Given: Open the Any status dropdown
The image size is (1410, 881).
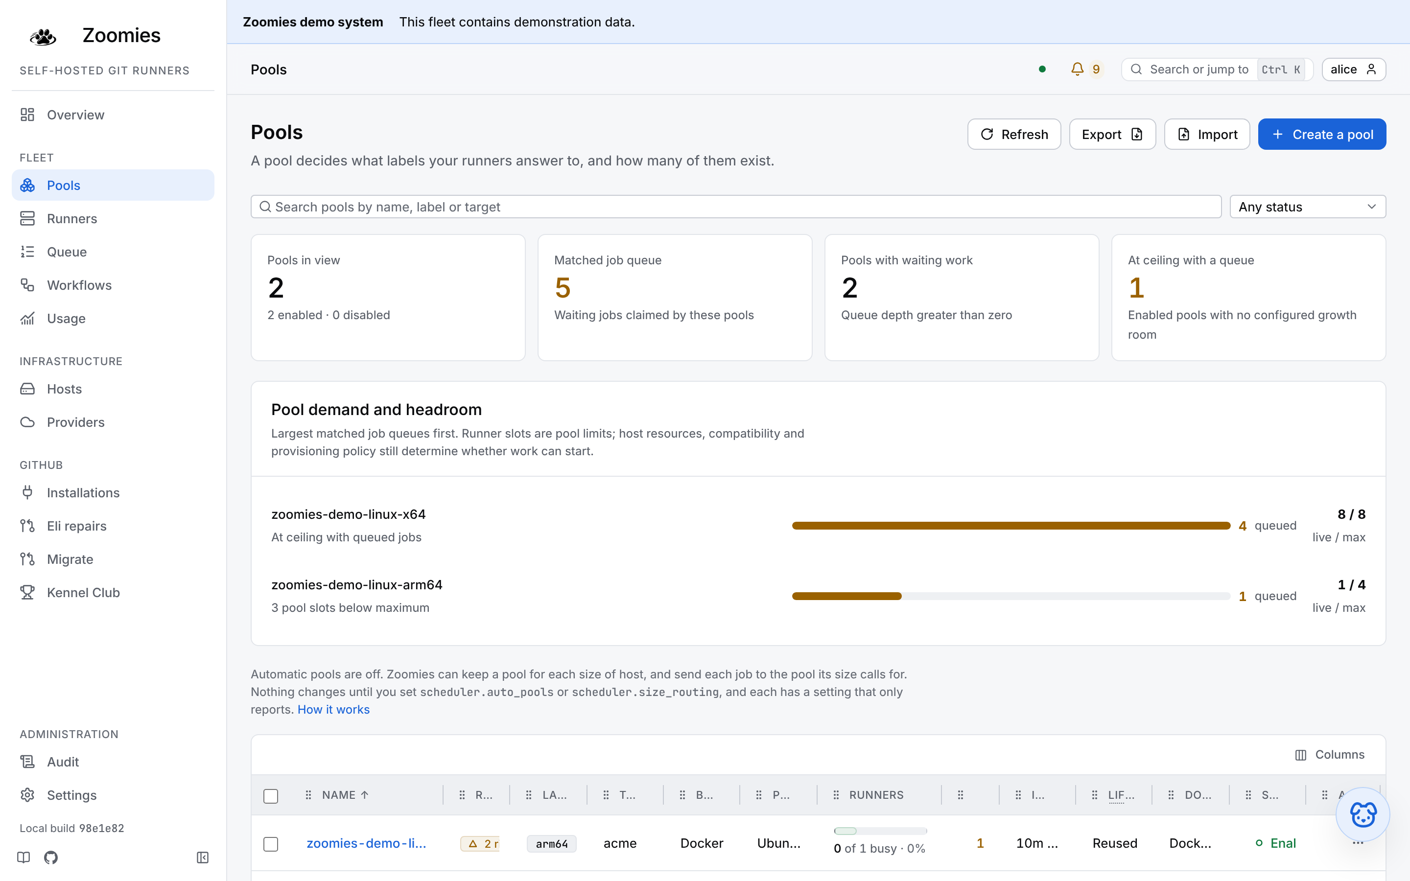Looking at the screenshot, I should click(1308, 207).
